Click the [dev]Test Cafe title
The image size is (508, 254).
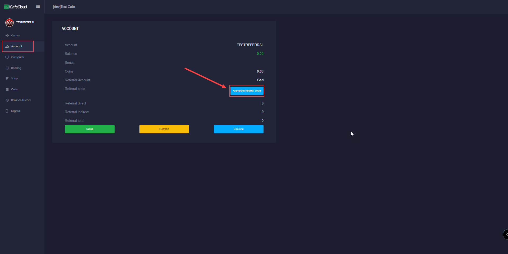[x=64, y=7]
